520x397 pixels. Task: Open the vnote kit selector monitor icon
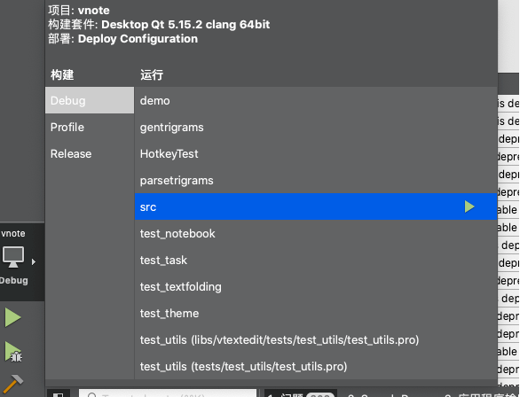(13, 257)
